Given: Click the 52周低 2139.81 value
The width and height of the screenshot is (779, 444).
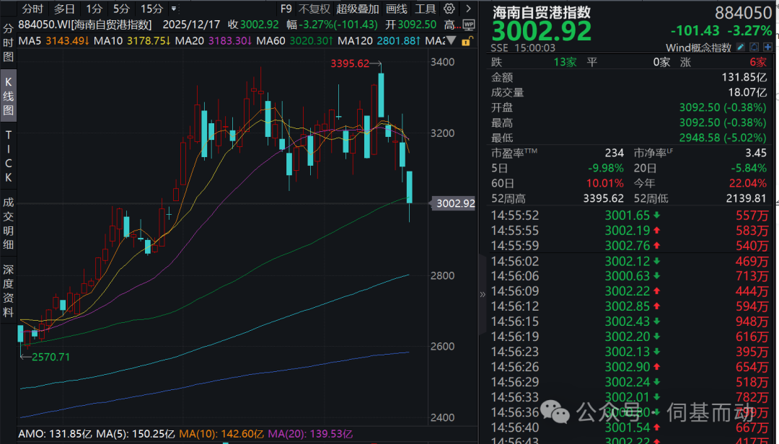Looking at the screenshot, I should 747,198.
